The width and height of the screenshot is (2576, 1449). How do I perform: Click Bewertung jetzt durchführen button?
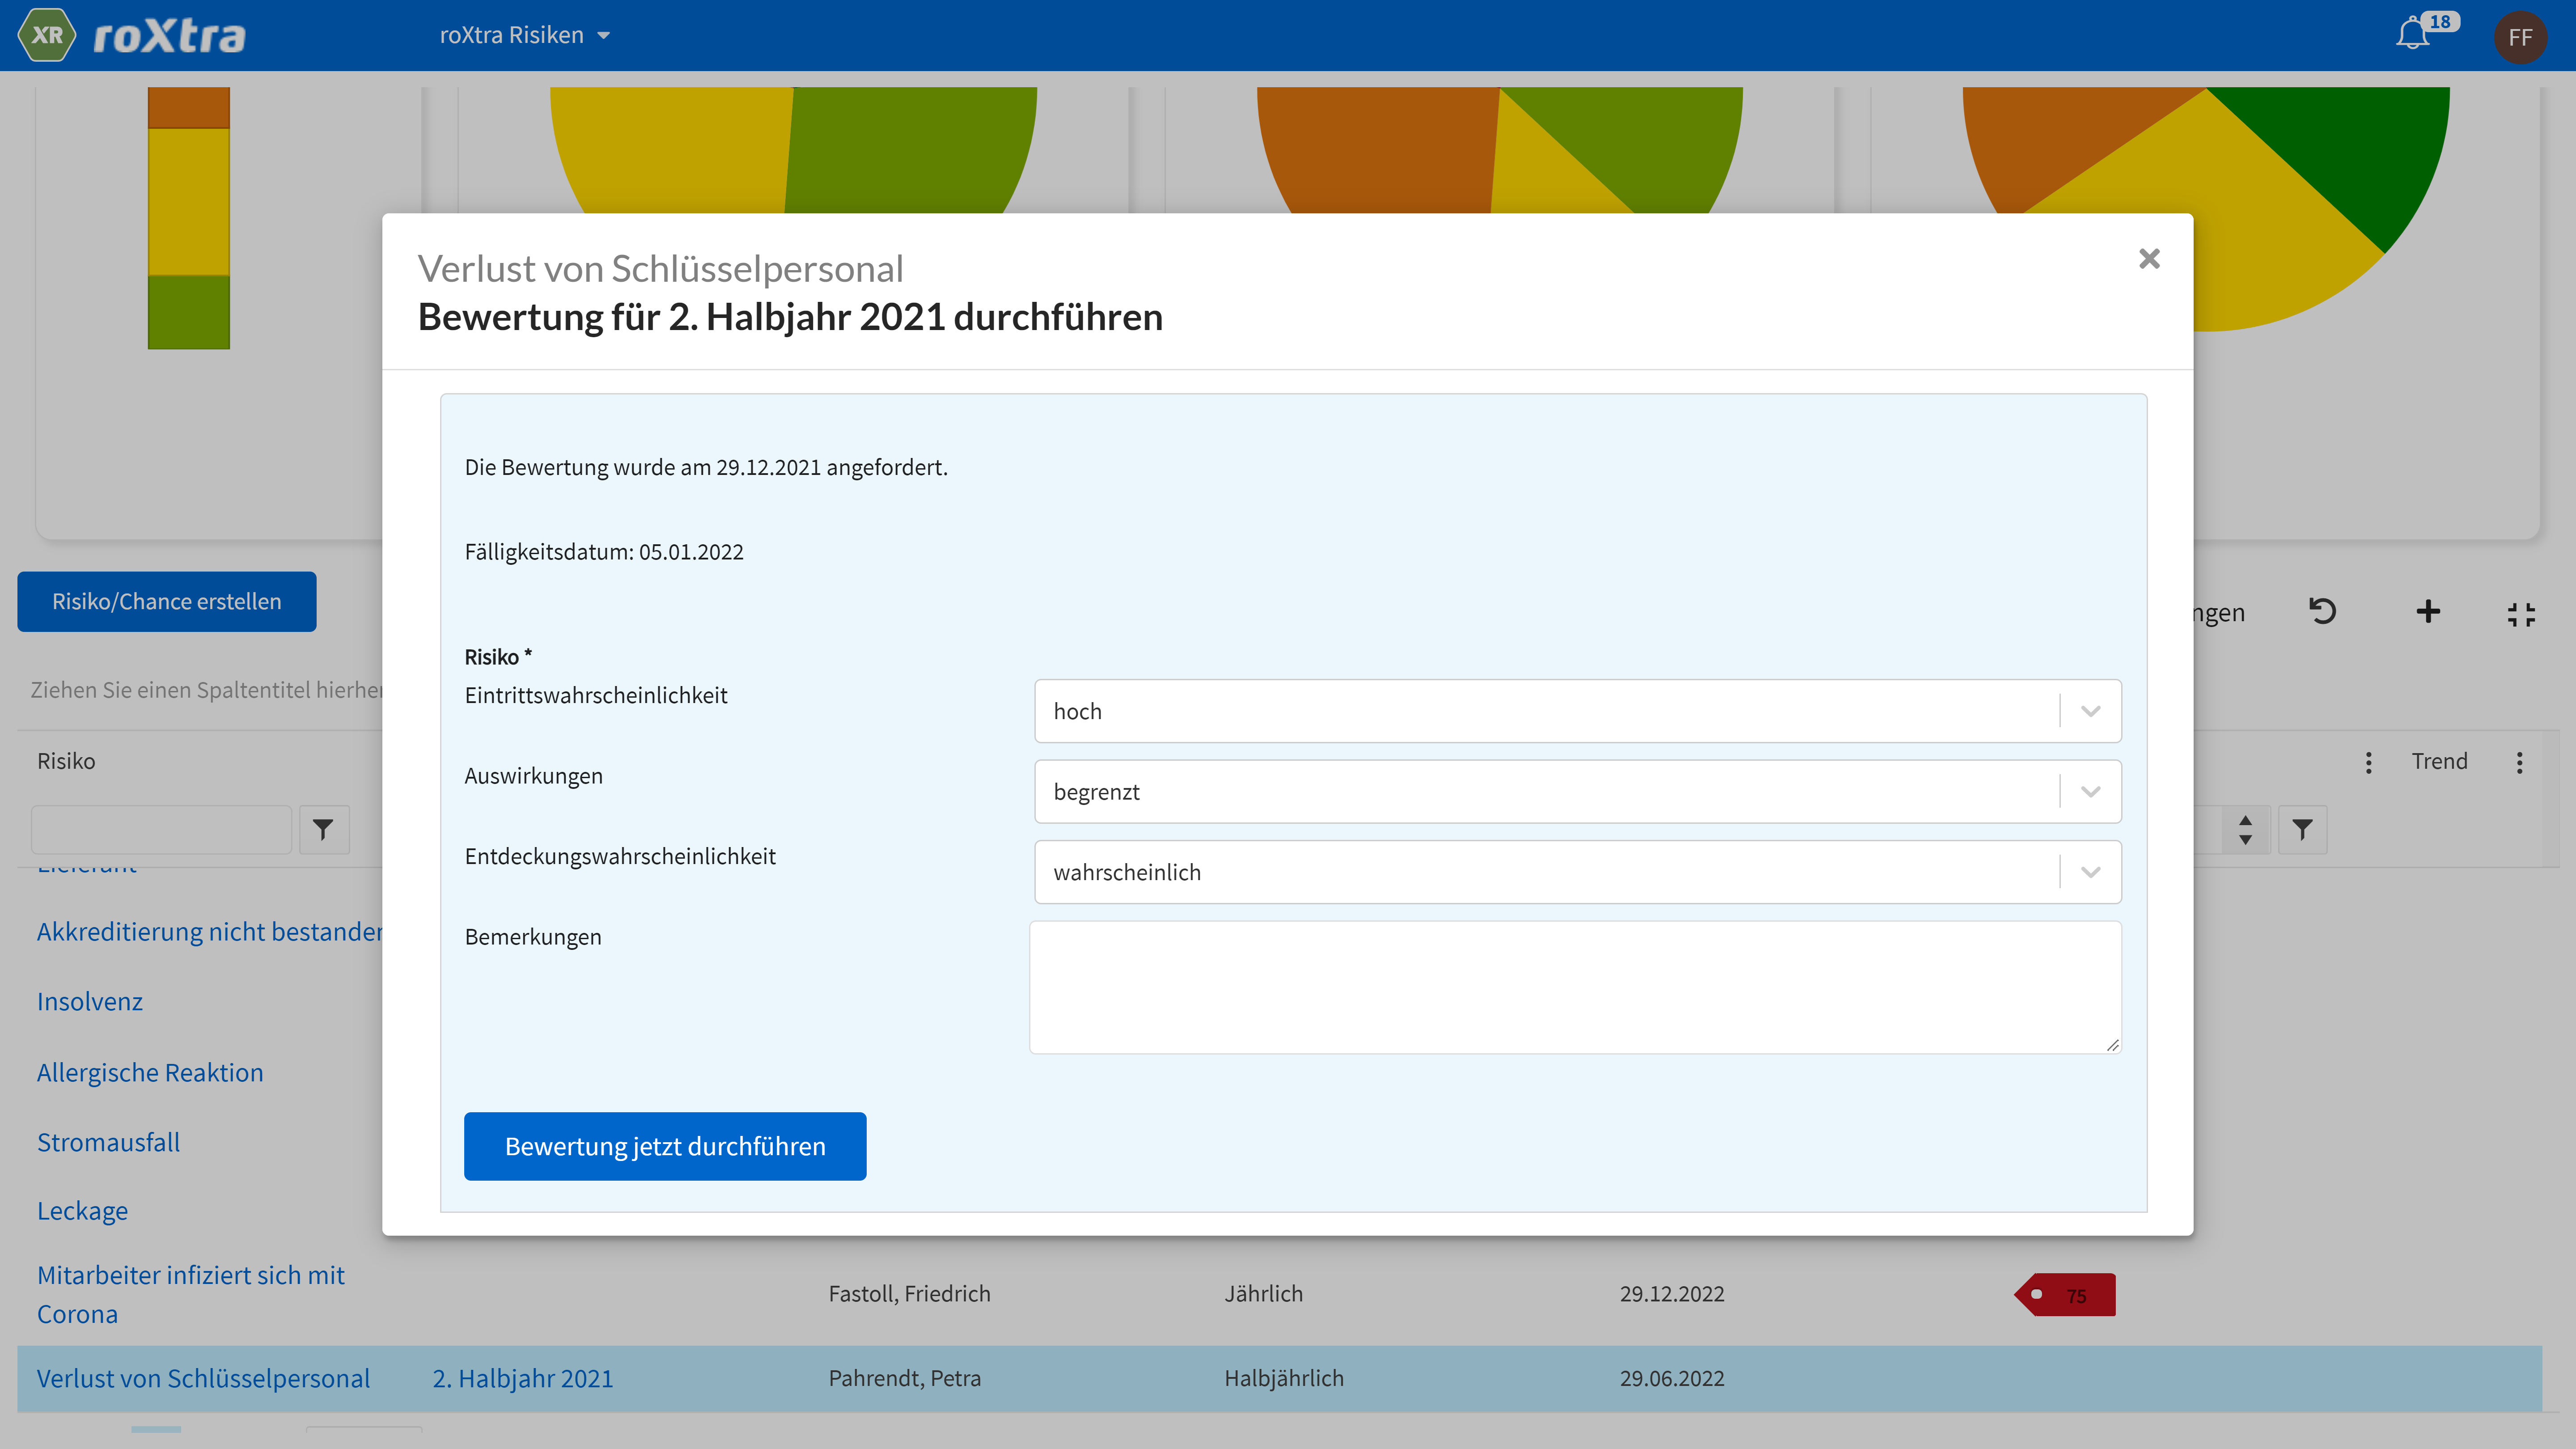[664, 1146]
